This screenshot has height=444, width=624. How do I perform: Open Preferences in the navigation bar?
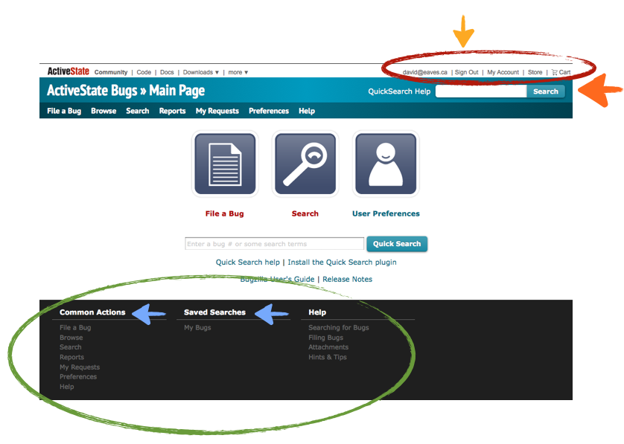point(269,111)
